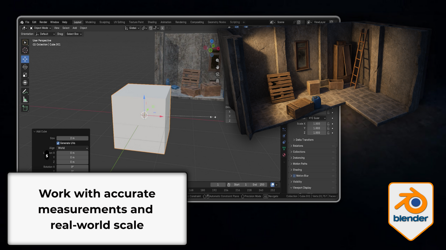Screen dimensions: 446x250
Task: Click the new scene icon beside Scene field
Action: 299,22
